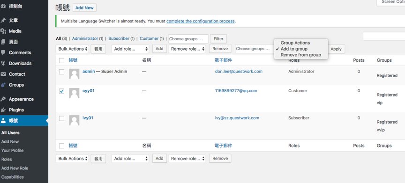Open the top Bulk Actions dropdown
The height and width of the screenshot is (183, 405).
coord(72,49)
